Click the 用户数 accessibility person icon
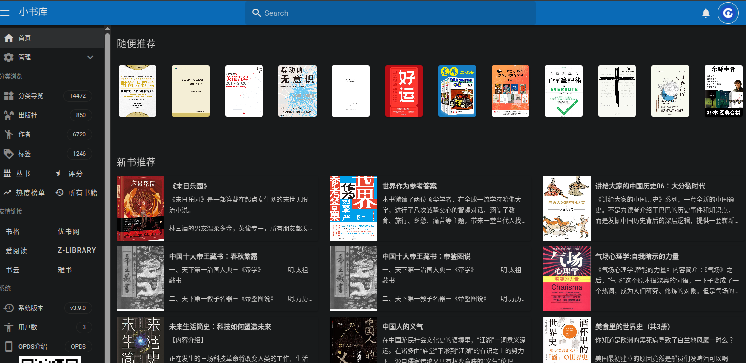Viewport: 746px width, 363px height. click(8, 327)
